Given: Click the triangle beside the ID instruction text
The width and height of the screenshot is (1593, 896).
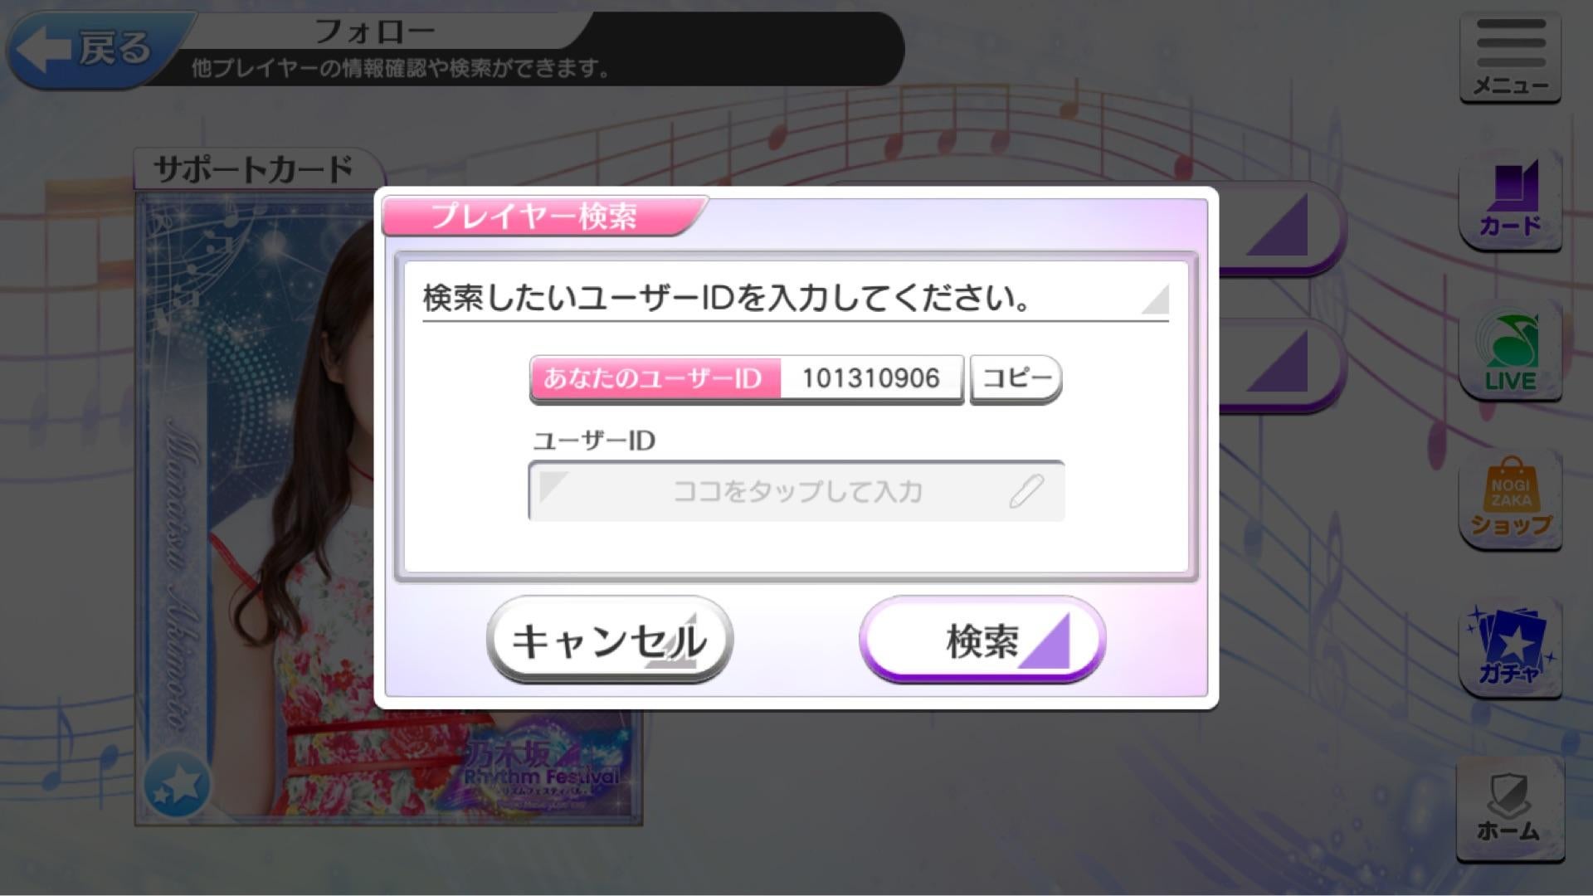Looking at the screenshot, I should [1155, 299].
